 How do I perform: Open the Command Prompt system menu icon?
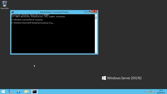[13, 12]
